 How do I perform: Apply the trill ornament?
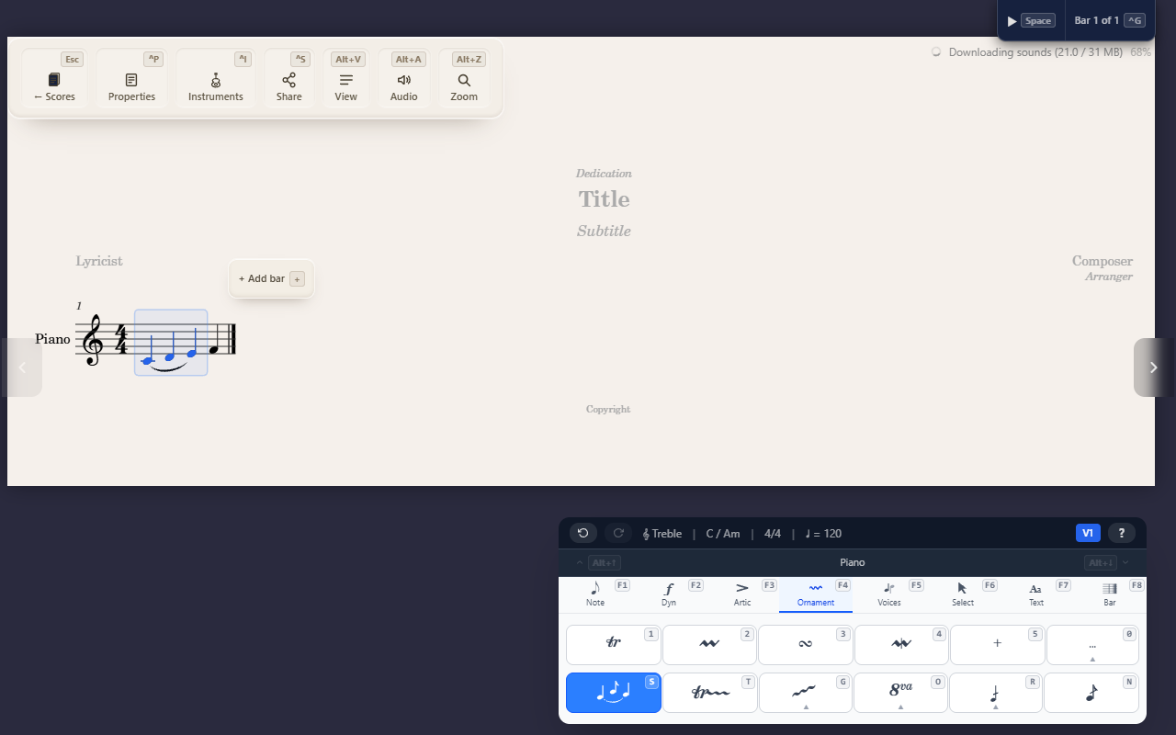pyautogui.click(x=614, y=645)
